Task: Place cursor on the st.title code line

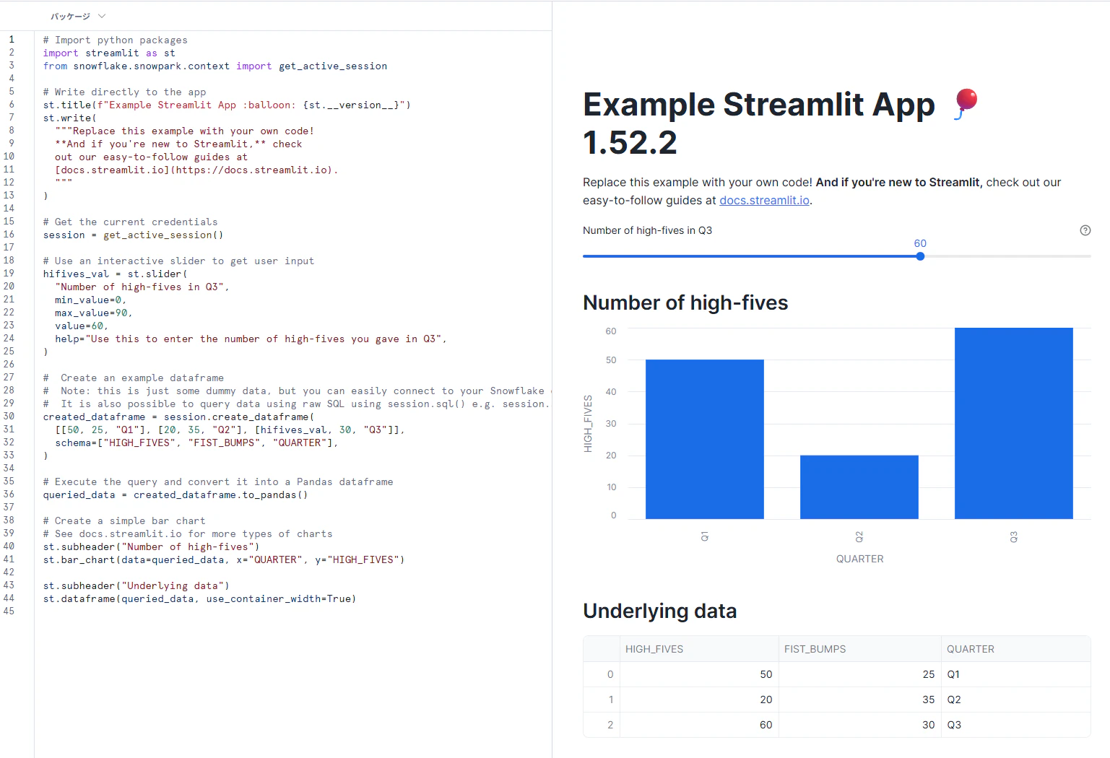Action: tap(227, 105)
